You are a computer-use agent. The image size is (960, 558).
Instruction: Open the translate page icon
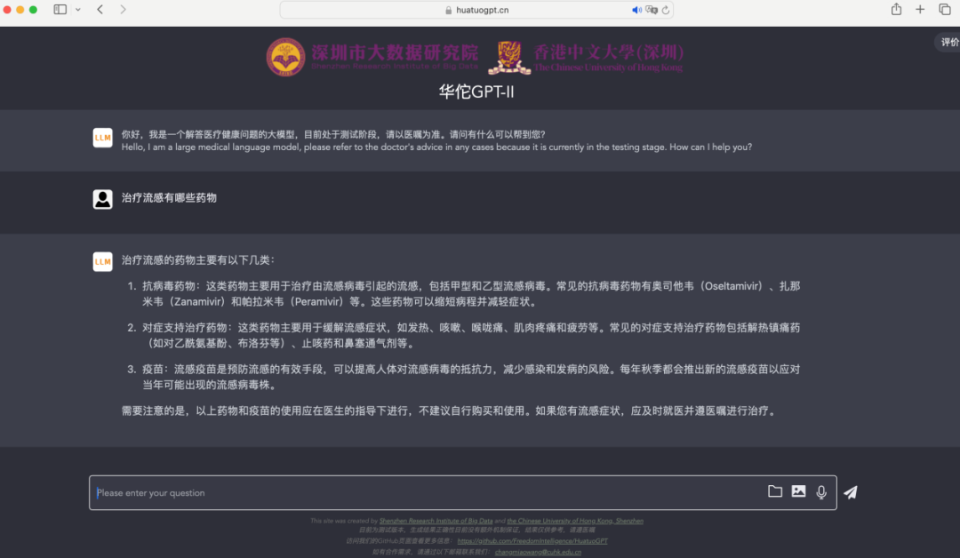click(652, 10)
